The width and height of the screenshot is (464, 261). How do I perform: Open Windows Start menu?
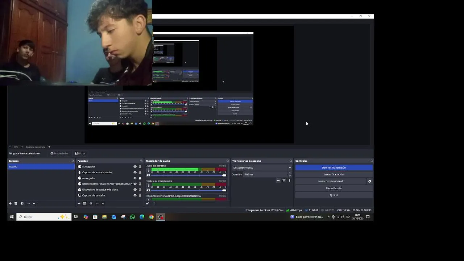[12, 217]
